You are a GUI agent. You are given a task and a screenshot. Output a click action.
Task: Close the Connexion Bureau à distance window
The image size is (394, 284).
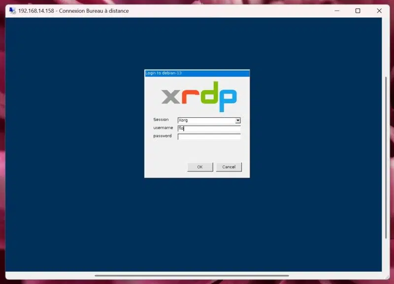(x=379, y=11)
